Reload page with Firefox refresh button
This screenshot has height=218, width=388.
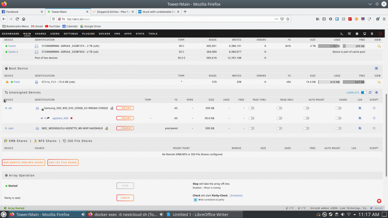(x=17, y=19)
